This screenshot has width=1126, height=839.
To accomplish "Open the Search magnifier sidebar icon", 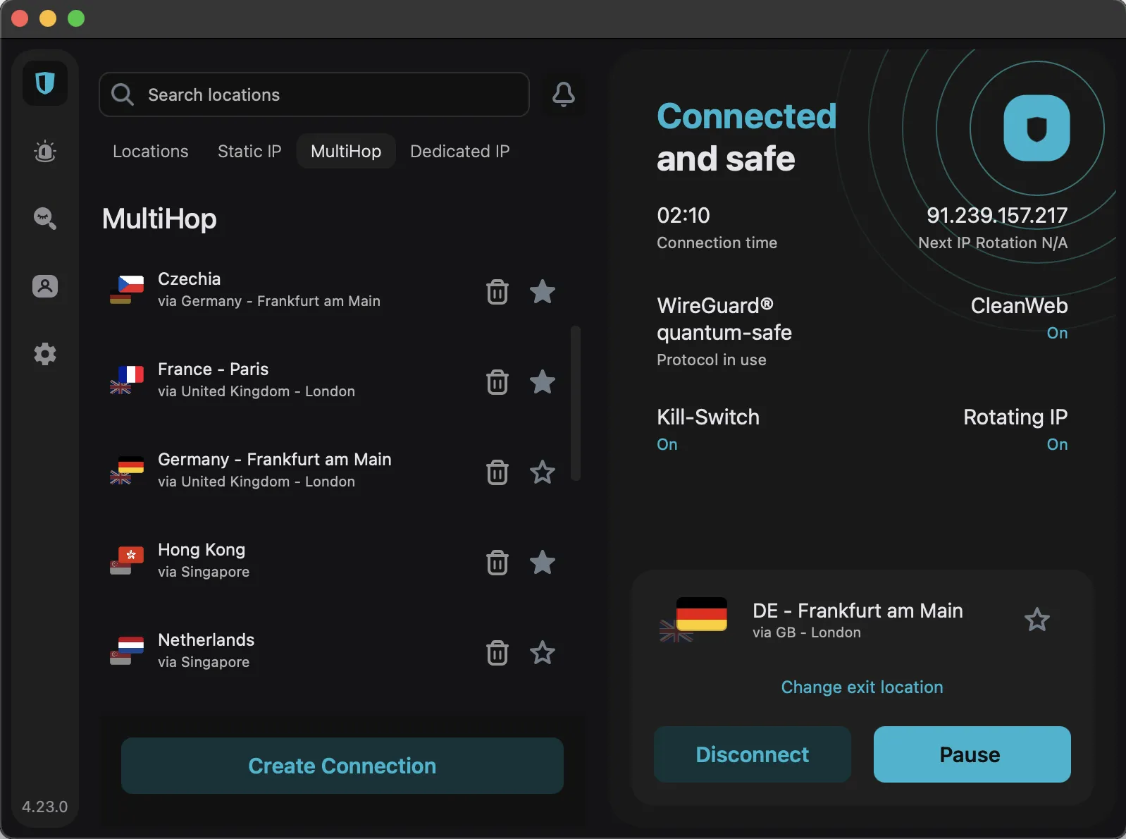I will pos(45,219).
